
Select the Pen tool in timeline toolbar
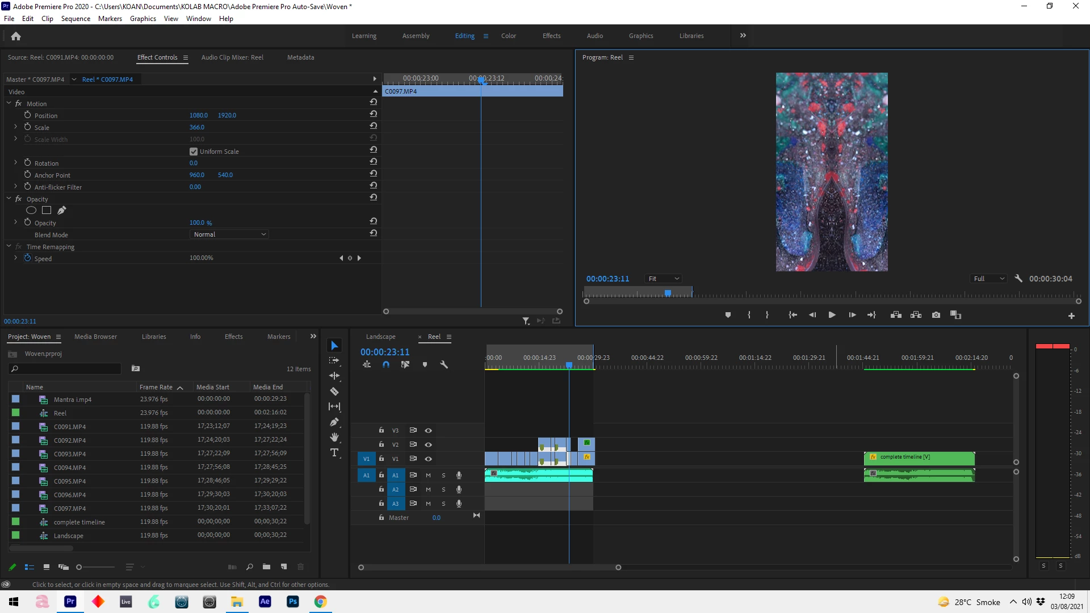(x=334, y=422)
